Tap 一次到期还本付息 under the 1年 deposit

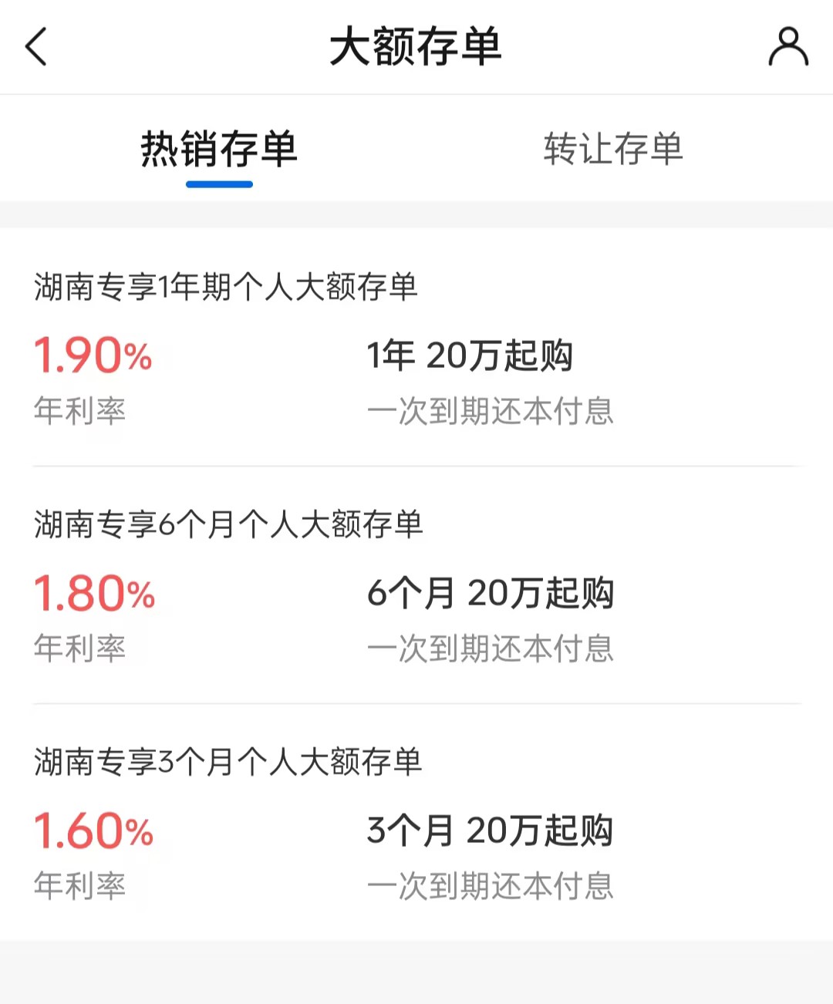click(x=491, y=411)
